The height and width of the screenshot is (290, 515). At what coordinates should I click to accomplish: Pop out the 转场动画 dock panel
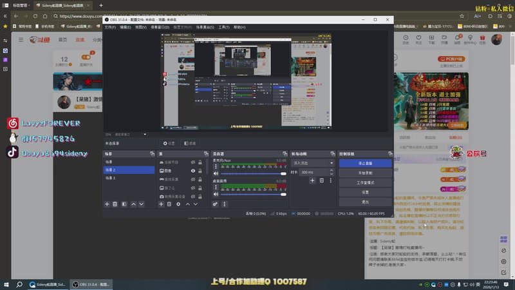(333, 153)
